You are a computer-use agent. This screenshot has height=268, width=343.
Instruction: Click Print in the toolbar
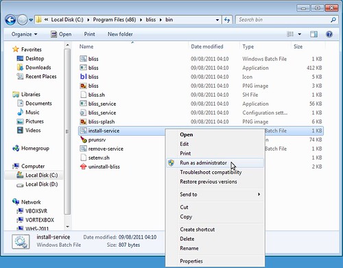pos(89,34)
